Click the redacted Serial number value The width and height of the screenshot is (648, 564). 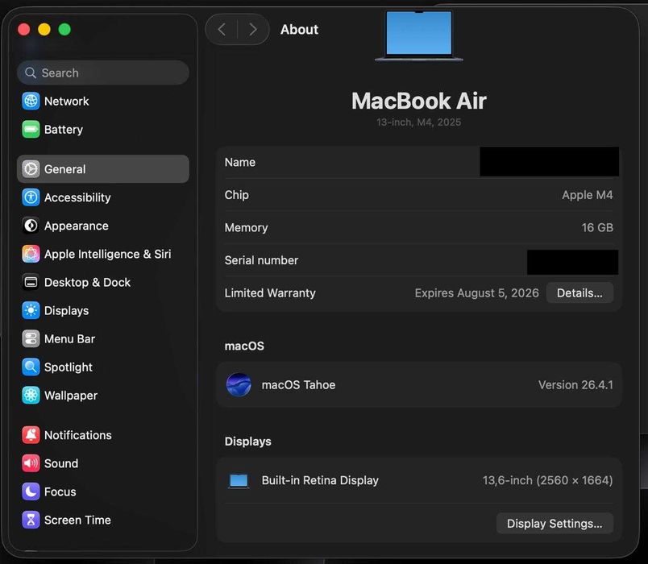(573, 262)
